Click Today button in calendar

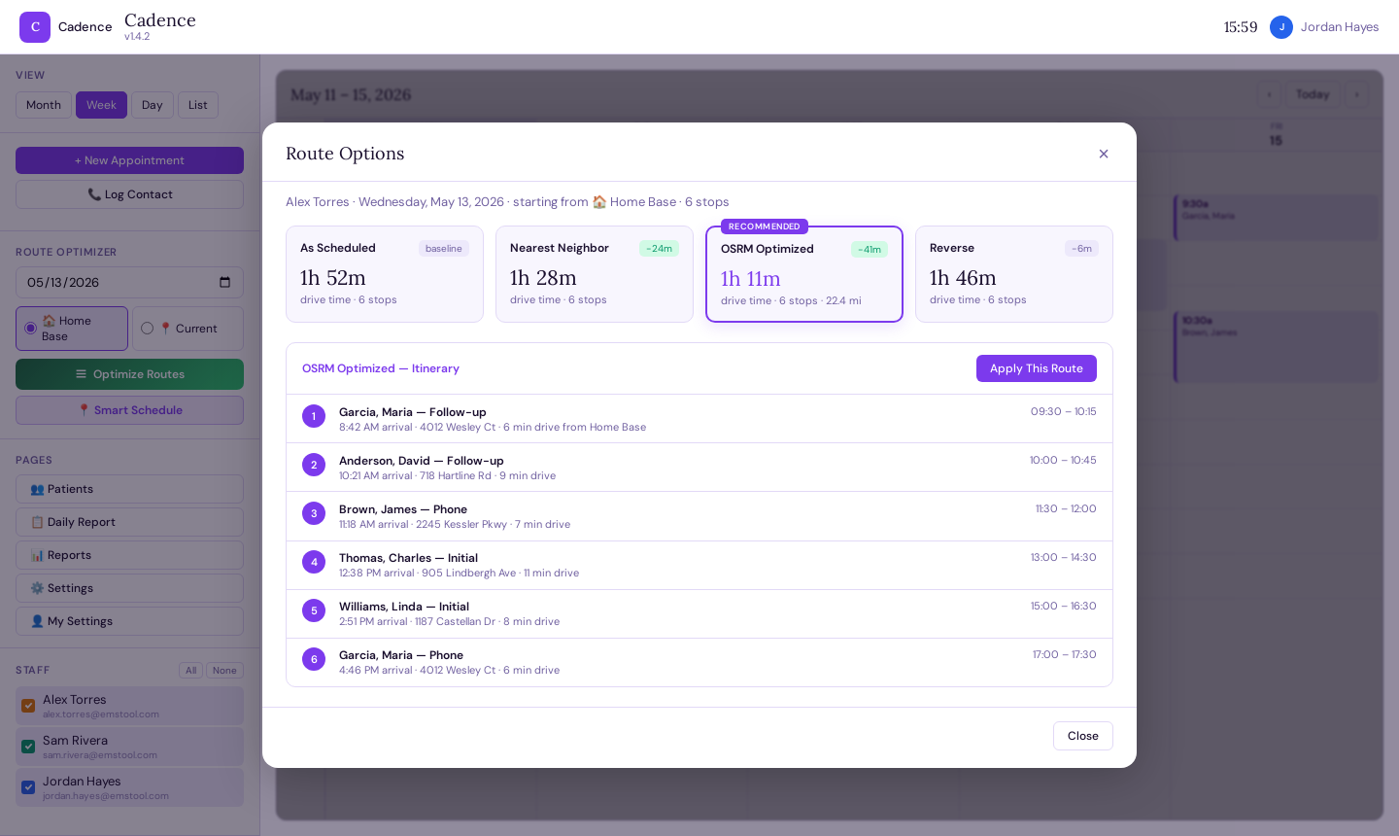point(1313,94)
